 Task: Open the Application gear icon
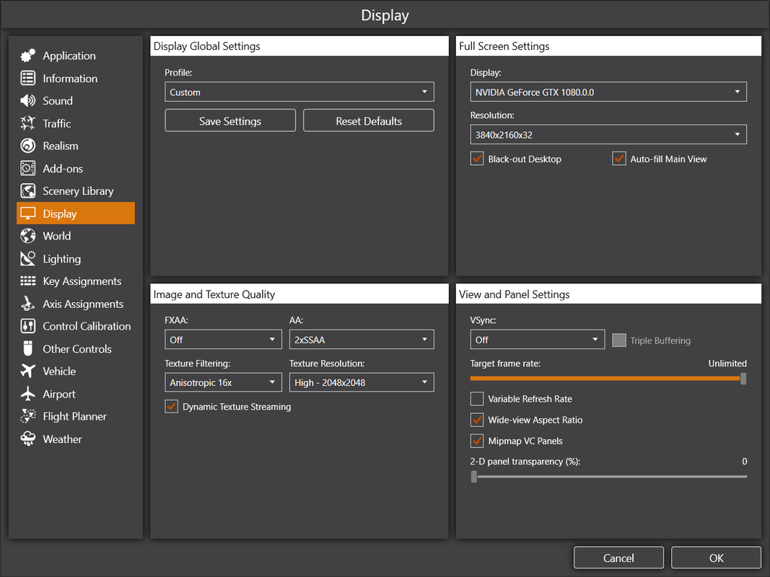click(x=28, y=56)
